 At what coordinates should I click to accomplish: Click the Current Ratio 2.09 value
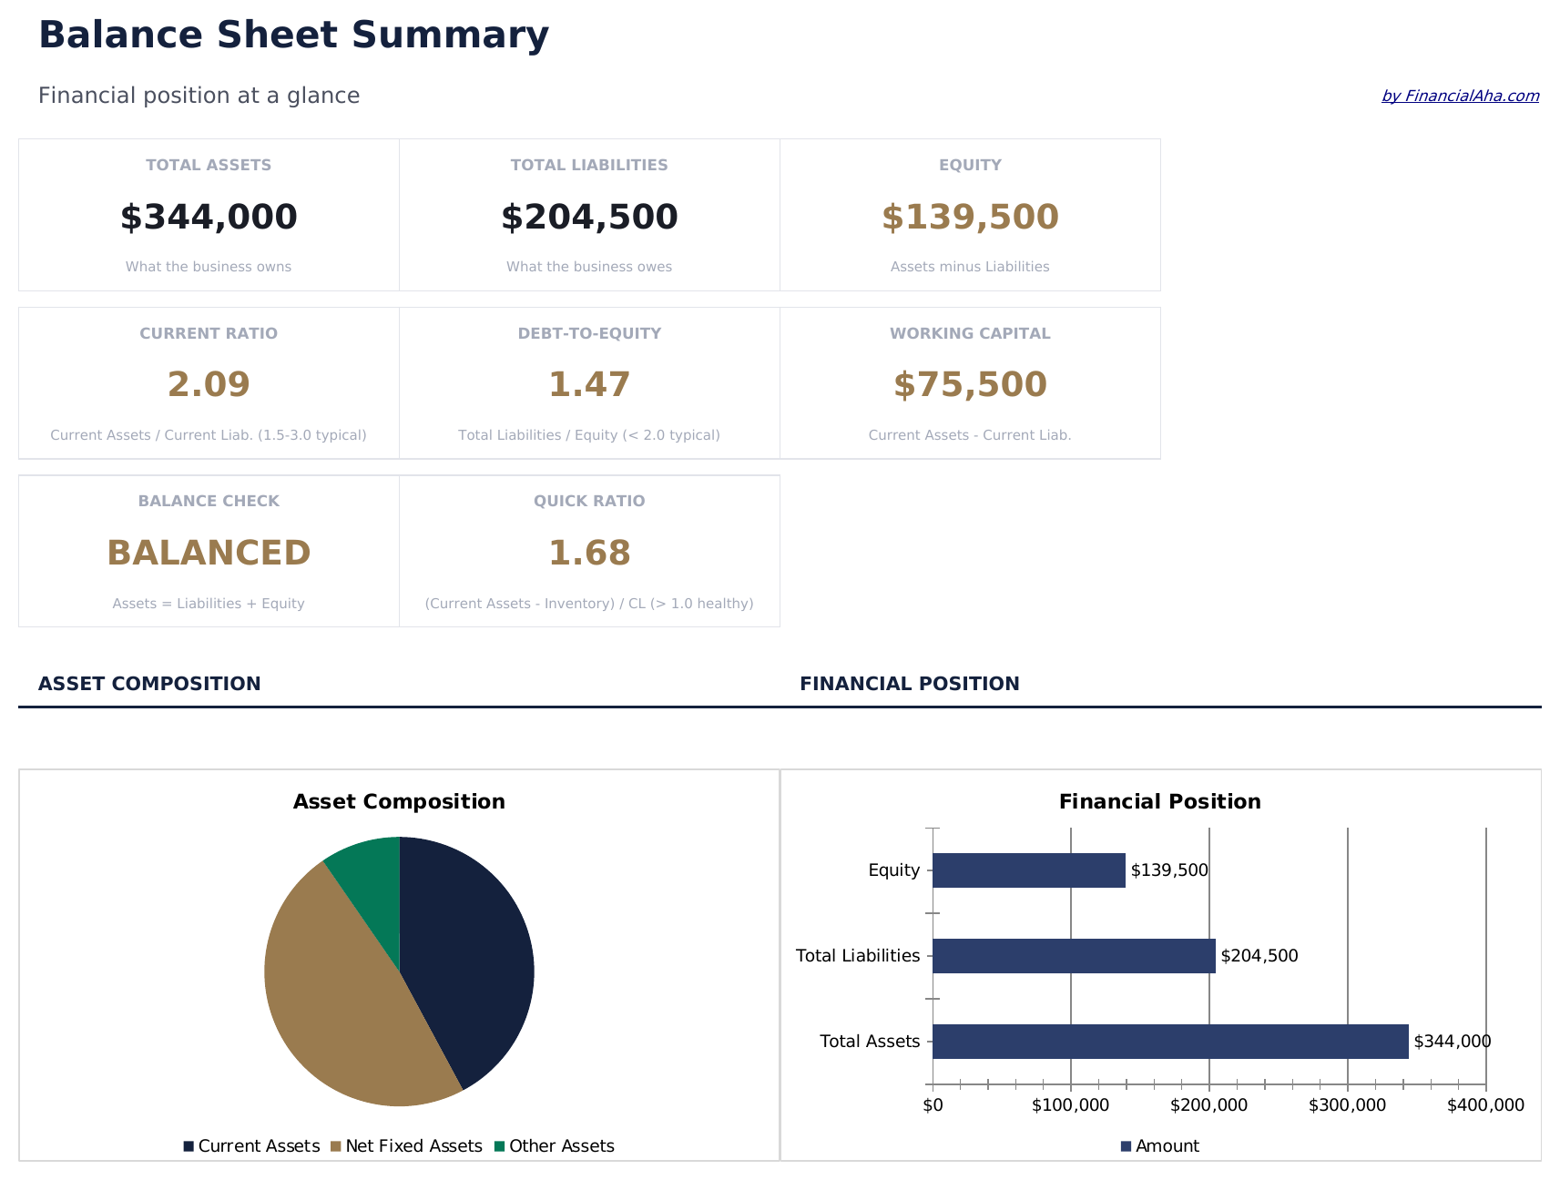tap(209, 384)
